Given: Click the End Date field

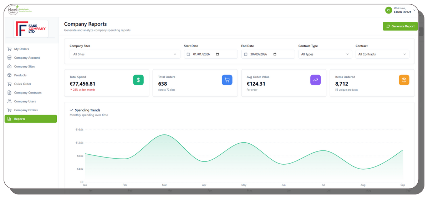Looking at the screenshot, I should [x=268, y=54].
